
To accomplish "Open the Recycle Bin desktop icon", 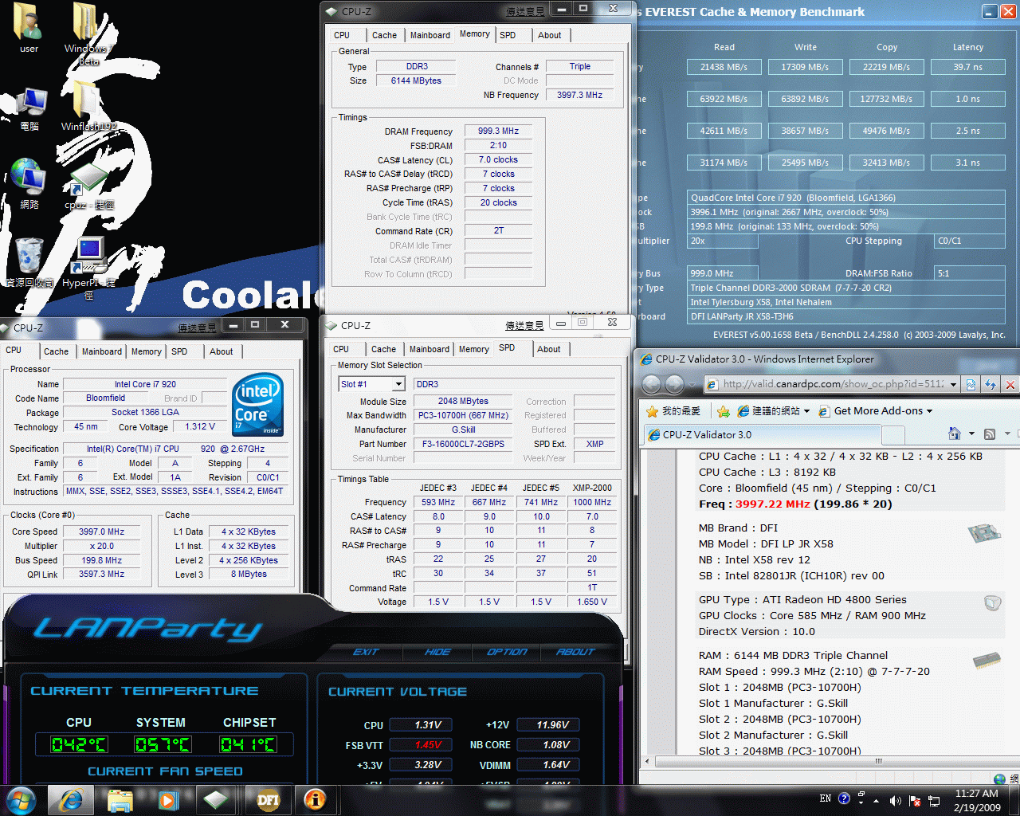I will [29, 261].
